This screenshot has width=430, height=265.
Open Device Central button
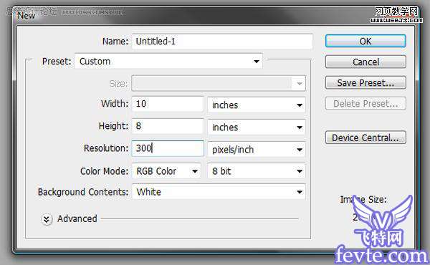coord(365,138)
